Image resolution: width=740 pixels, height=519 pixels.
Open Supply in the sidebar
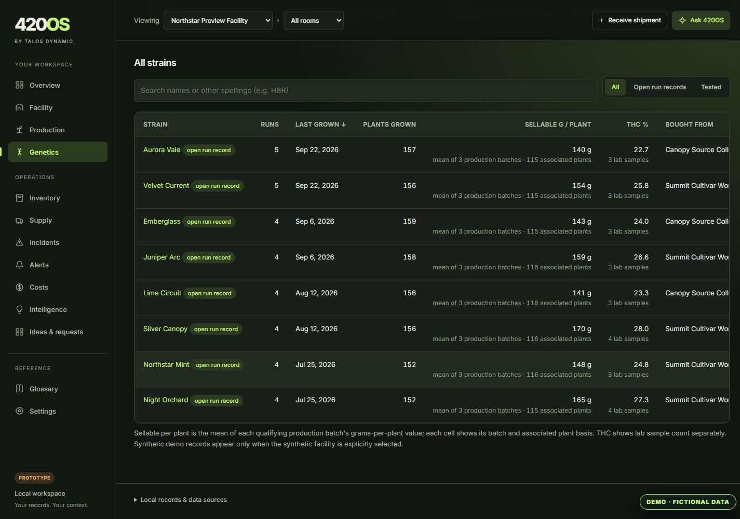58,220
